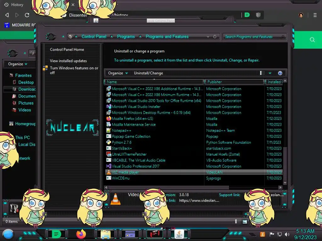Click the green search magnifier icon
The height and width of the screenshot is (241, 322).
tap(312, 40)
